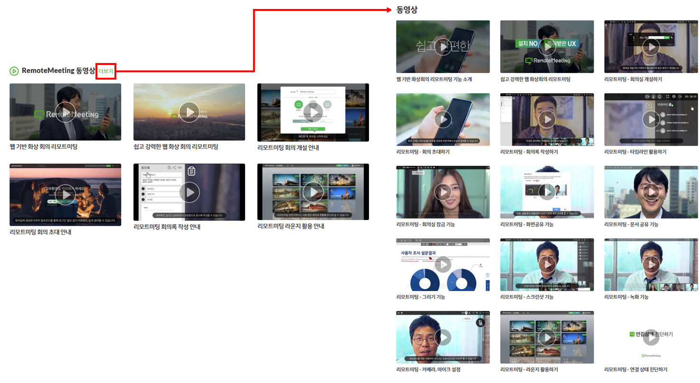Play the '리모트미팅 - 회의실 개설하기' video button
The width and height of the screenshot is (700, 383).
(651, 46)
